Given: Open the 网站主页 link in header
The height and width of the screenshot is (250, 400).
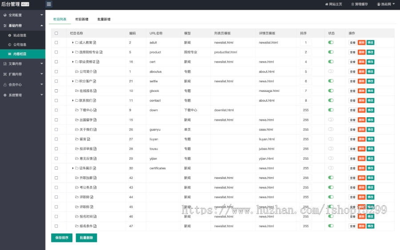Looking at the screenshot, I should (333, 4).
